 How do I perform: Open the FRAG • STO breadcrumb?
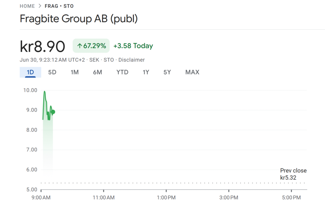point(59,6)
